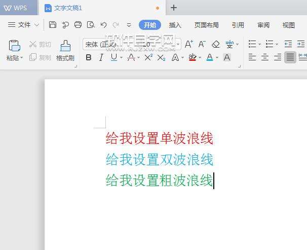This screenshot has height=250, width=307.
Task: Switch to the 文字文稿1 document tab
Action: click(102, 8)
